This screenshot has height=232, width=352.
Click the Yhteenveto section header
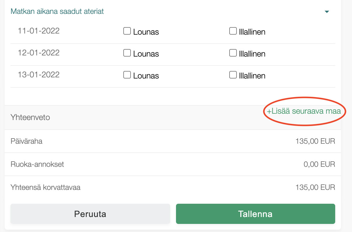(30, 117)
